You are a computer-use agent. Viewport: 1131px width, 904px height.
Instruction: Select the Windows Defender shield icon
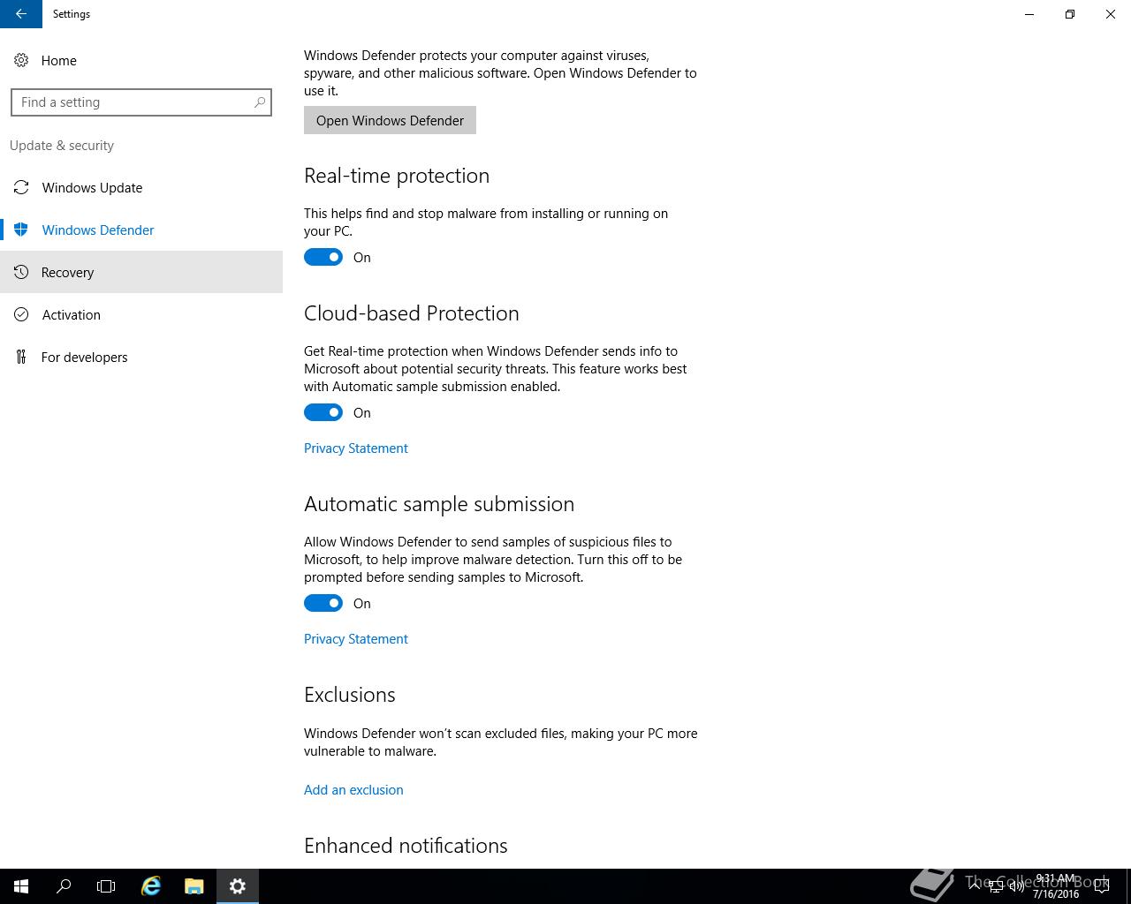pos(21,230)
